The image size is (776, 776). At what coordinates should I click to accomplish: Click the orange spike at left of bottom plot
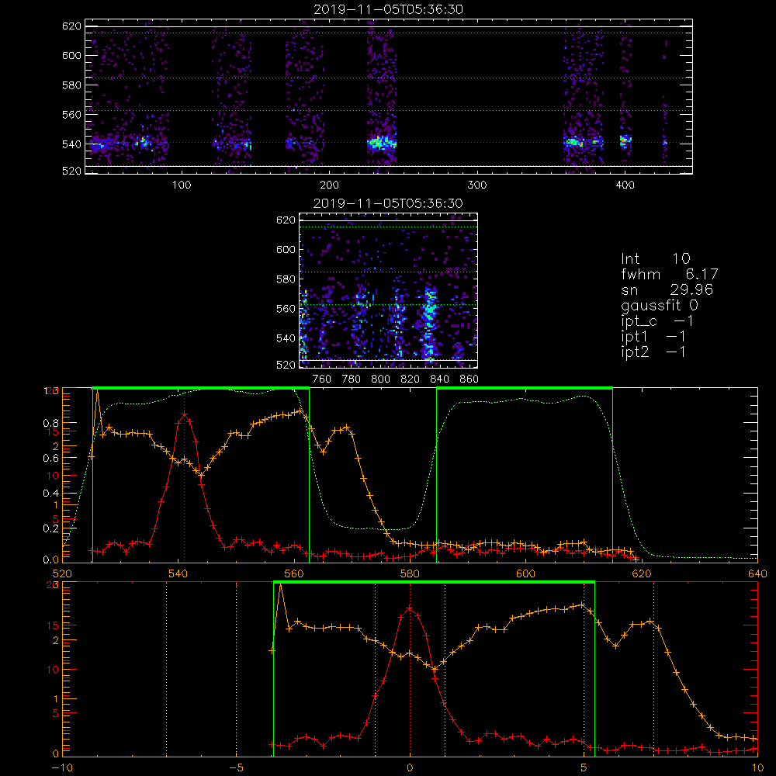[281, 585]
